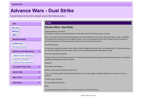The width and height of the screenshot is (142, 106).
Task: Click the A/N author's note line
Action: pyautogui.click(x=77, y=34)
